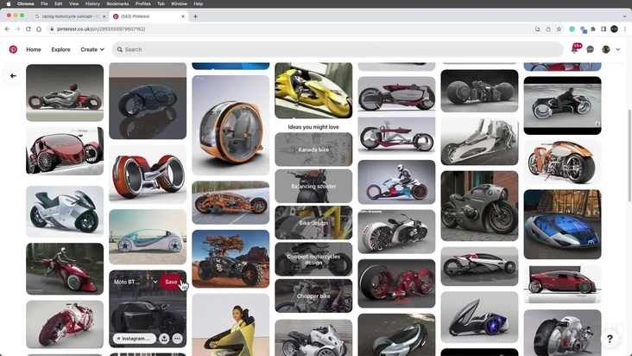Viewport: 632px width, 356px height.
Task: Open the Explore page
Action: click(x=60, y=49)
